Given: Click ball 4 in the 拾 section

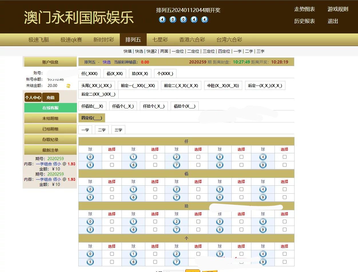Looking at the screenshot, I should (263, 222).
